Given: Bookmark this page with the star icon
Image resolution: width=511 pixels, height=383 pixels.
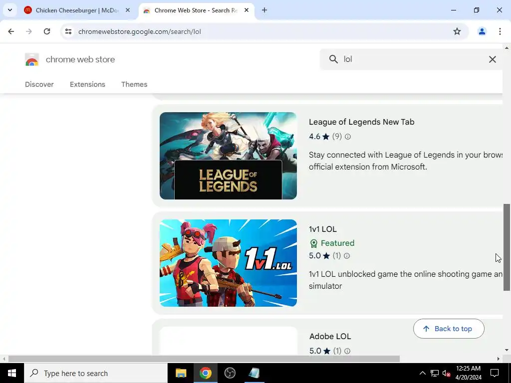Looking at the screenshot, I should tap(457, 31).
